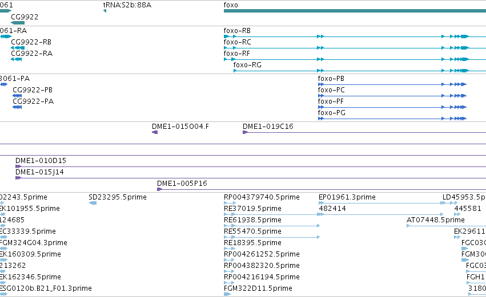
Task: Select the DME1-015O04.F clone label
Action: pyautogui.click(x=180, y=127)
